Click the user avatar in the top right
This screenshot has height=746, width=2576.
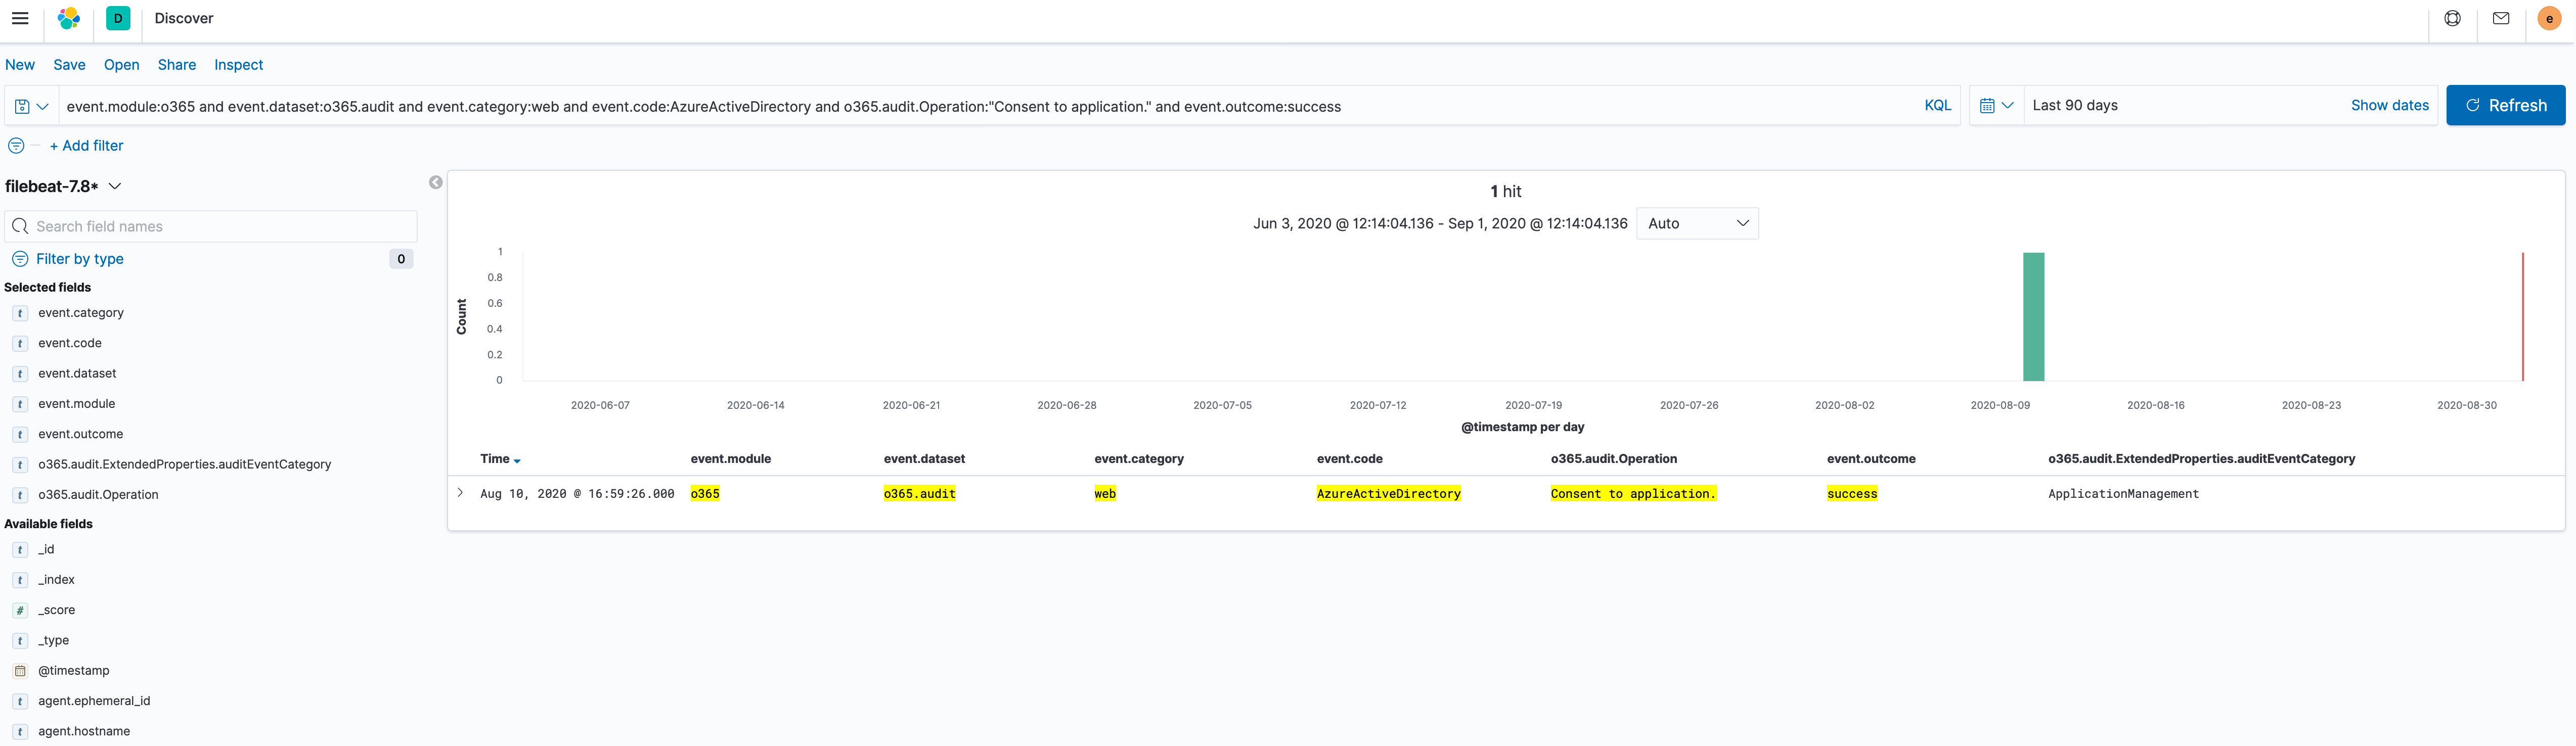click(x=2549, y=18)
